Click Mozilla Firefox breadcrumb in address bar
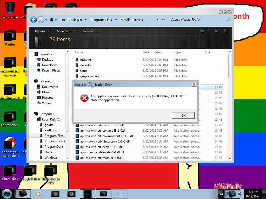The height and width of the screenshot is (199, 266). (132, 20)
